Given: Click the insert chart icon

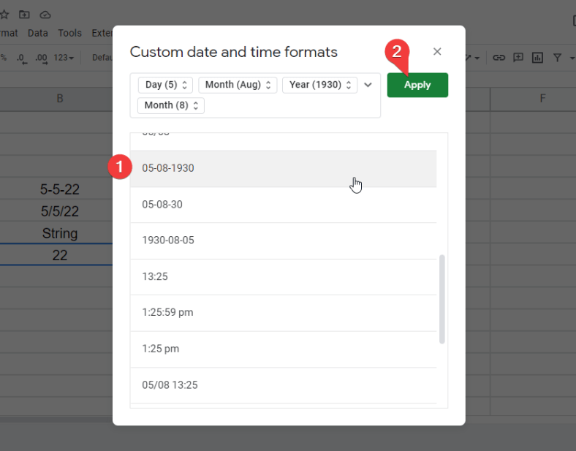Looking at the screenshot, I should [x=537, y=58].
